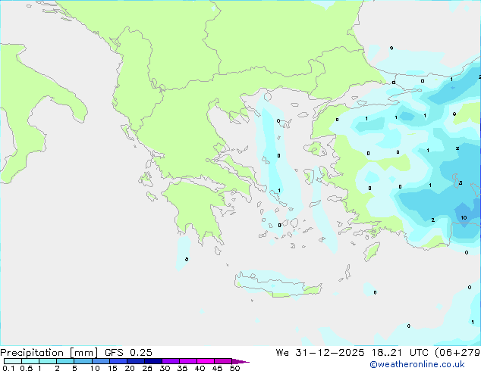Click the '(06+279' forecast run text
The height and width of the screenshot is (371, 481).
[x=457, y=353]
